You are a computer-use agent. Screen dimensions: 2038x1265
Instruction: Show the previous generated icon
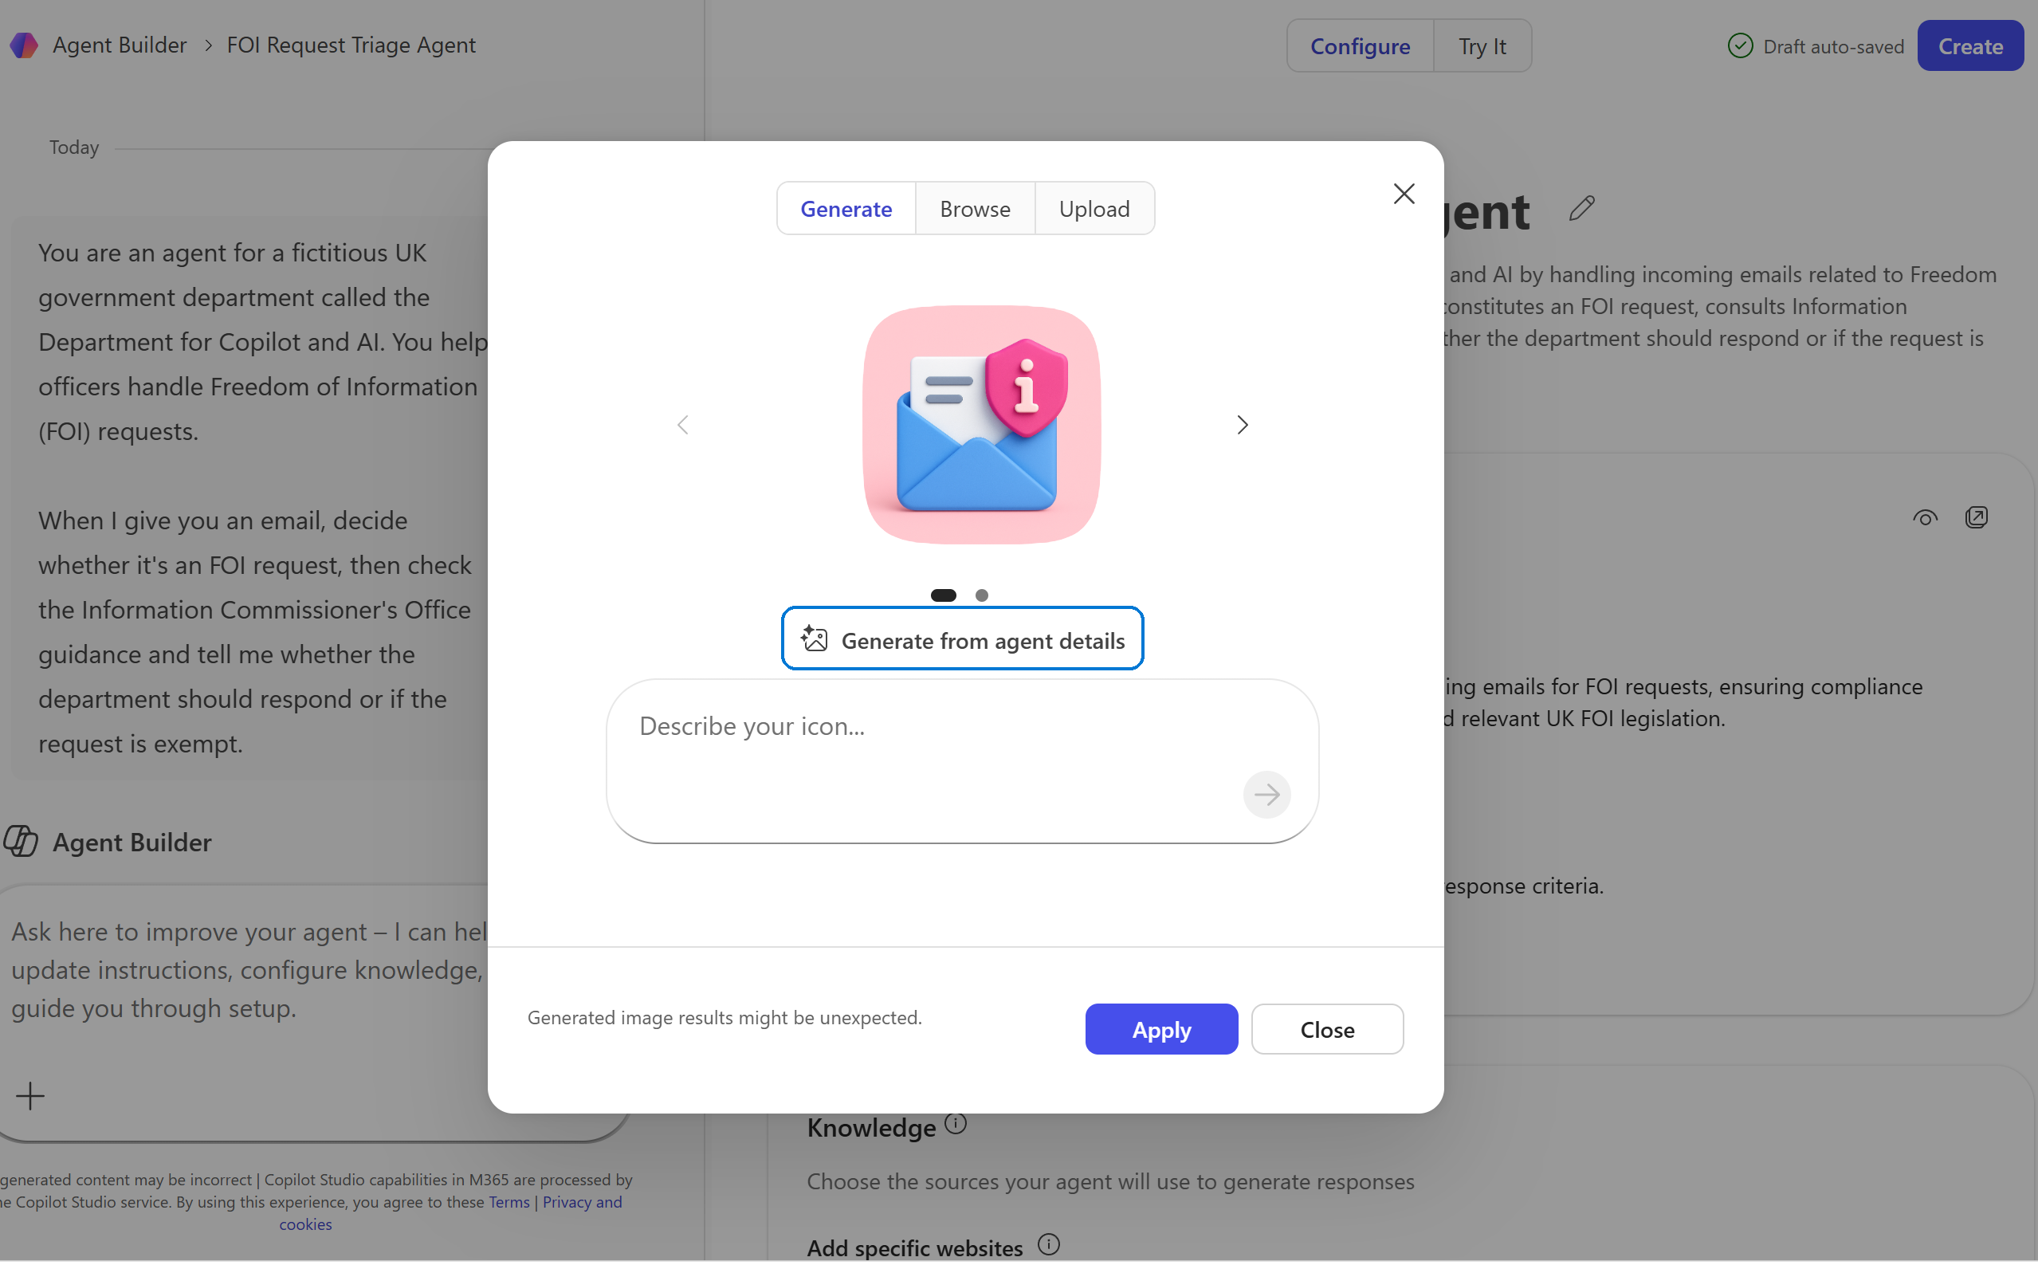[x=683, y=425]
